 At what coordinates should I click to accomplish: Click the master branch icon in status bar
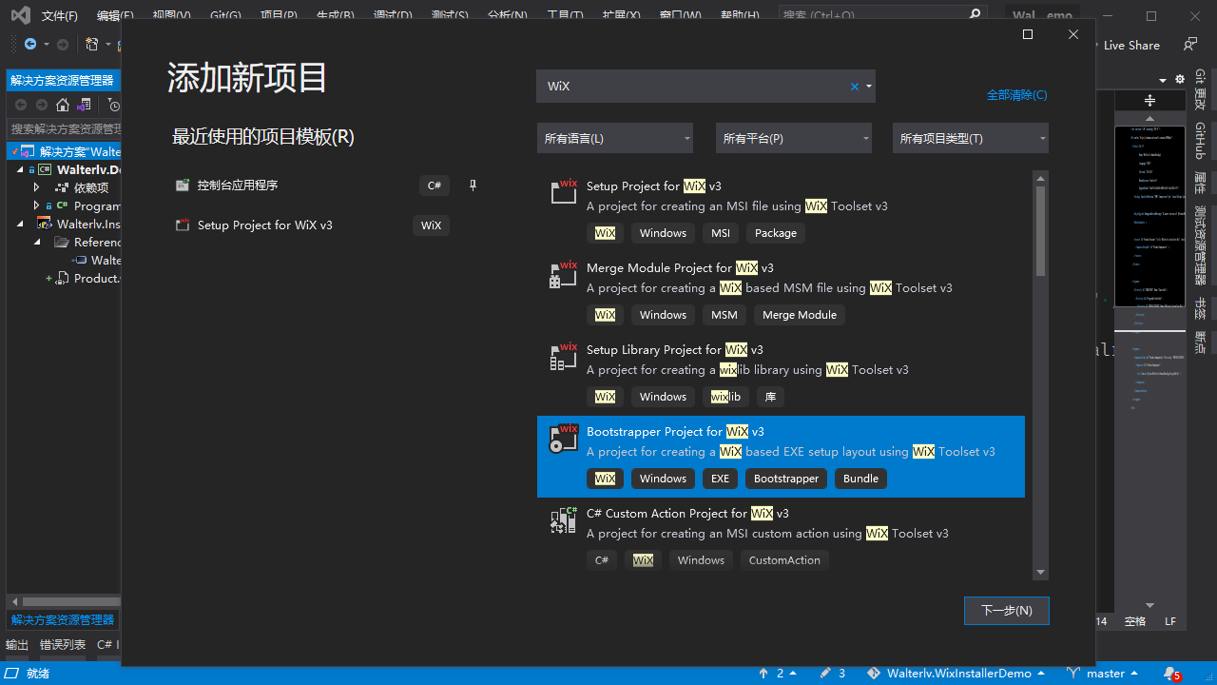point(1072,673)
